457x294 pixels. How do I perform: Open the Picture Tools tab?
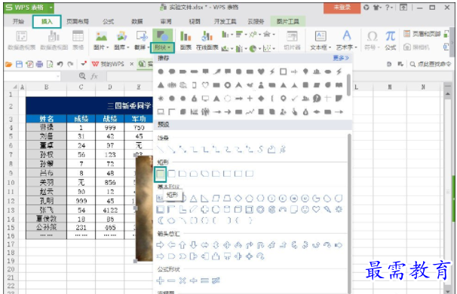[x=287, y=22]
